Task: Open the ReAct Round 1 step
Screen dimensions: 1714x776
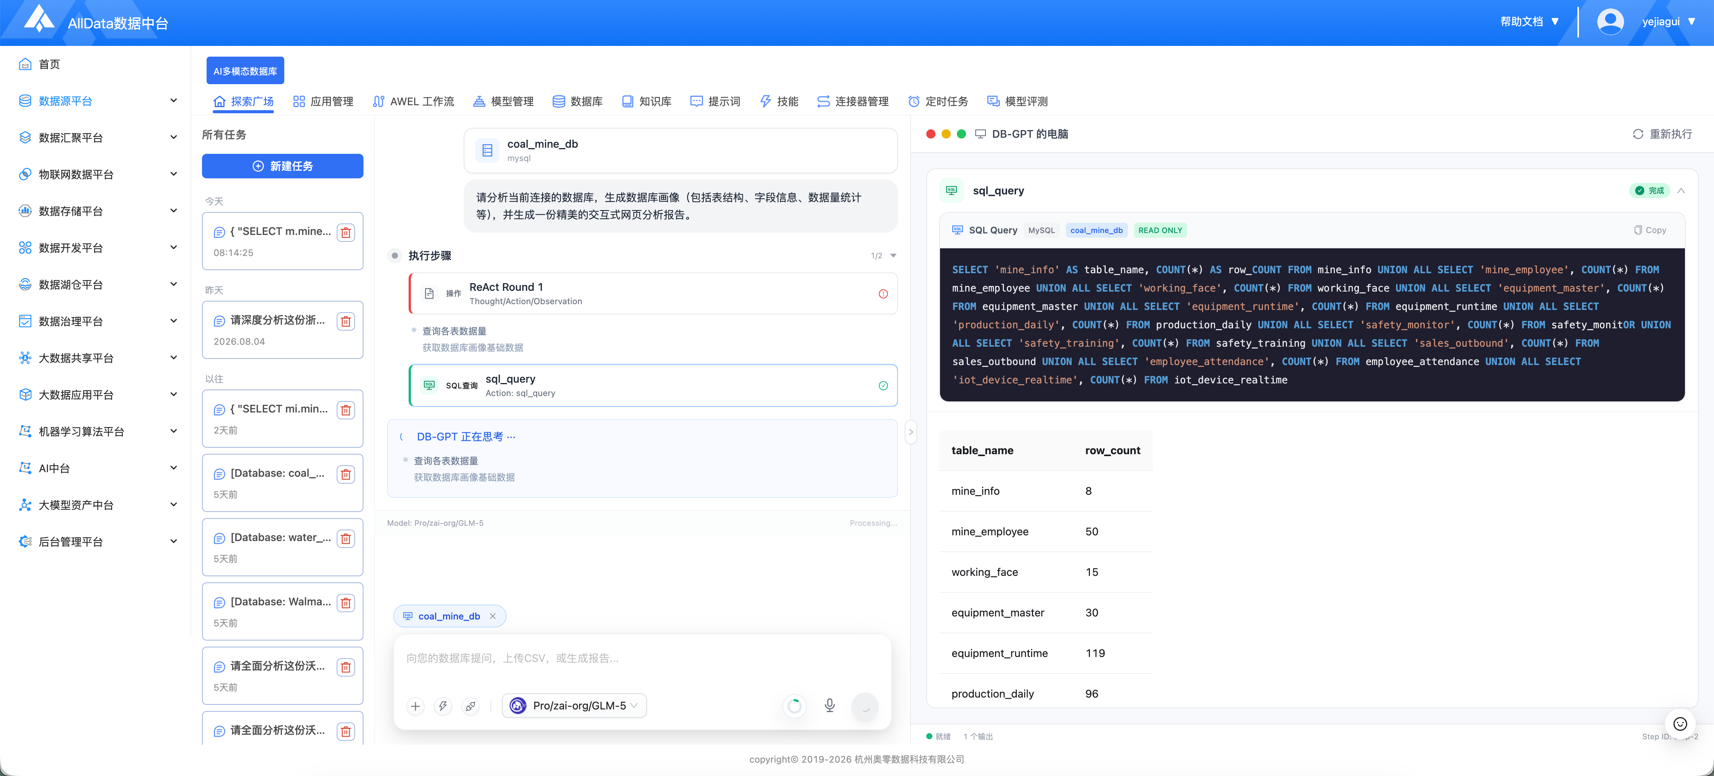Action: 653,293
